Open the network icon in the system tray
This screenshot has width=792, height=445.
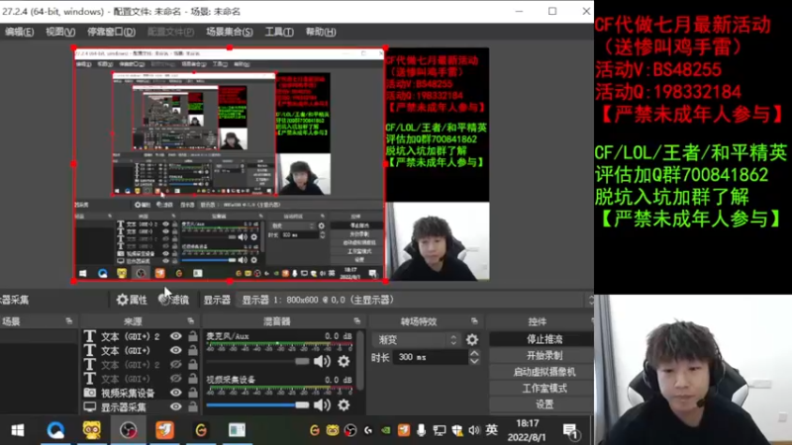pos(439,430)
